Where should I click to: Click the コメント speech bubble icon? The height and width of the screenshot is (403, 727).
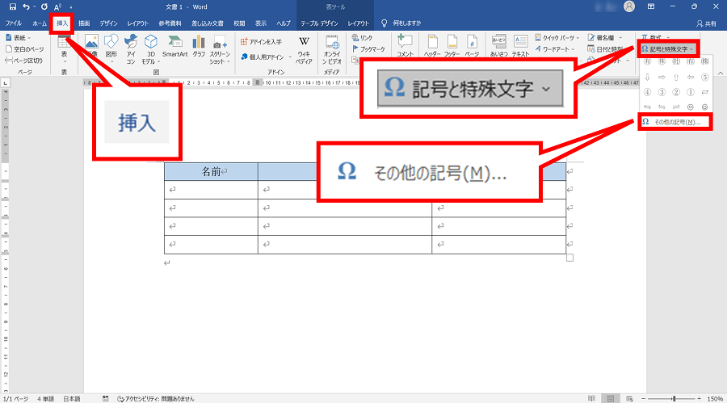[405, 41]
